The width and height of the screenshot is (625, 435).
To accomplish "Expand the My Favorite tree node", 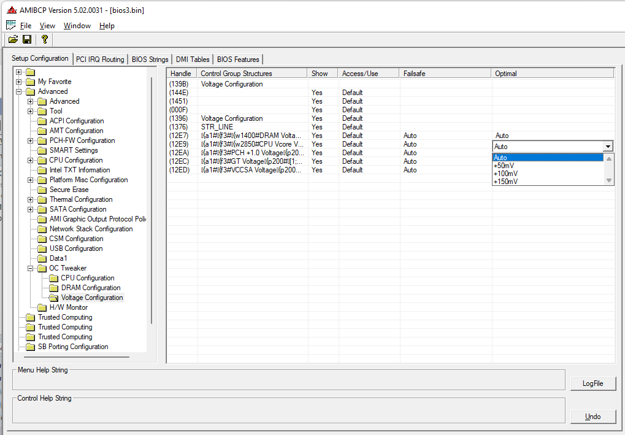I will click(19, 82).
